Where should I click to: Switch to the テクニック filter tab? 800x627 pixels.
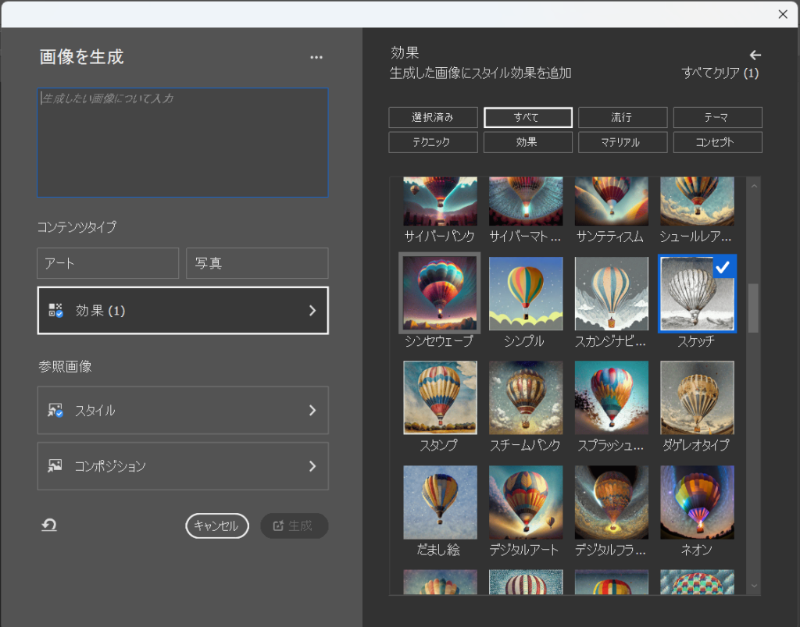433,142
